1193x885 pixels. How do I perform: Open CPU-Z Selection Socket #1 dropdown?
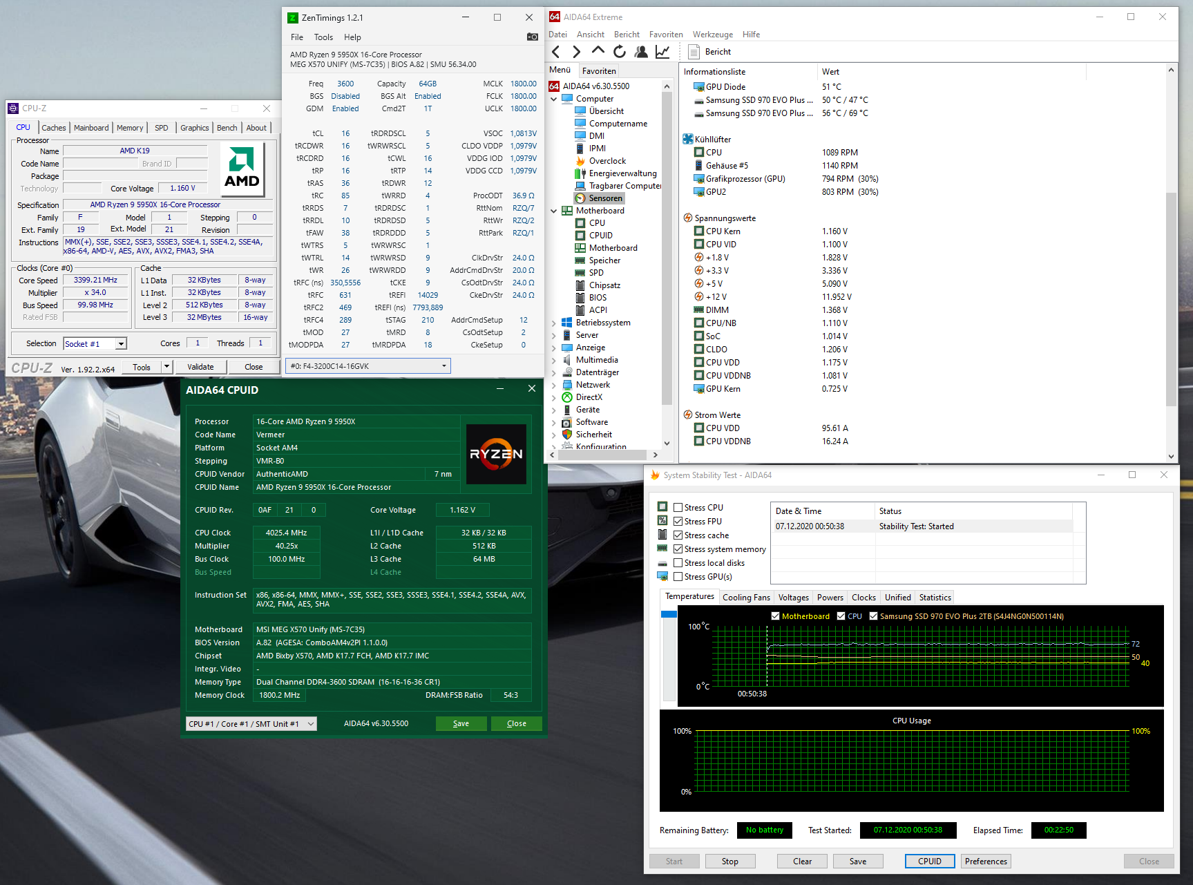click(x=121, y=344)
